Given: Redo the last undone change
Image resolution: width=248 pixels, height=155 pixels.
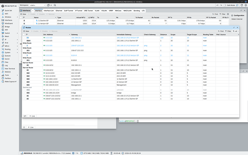Looking at the screenshot, I should coord(221,5).
